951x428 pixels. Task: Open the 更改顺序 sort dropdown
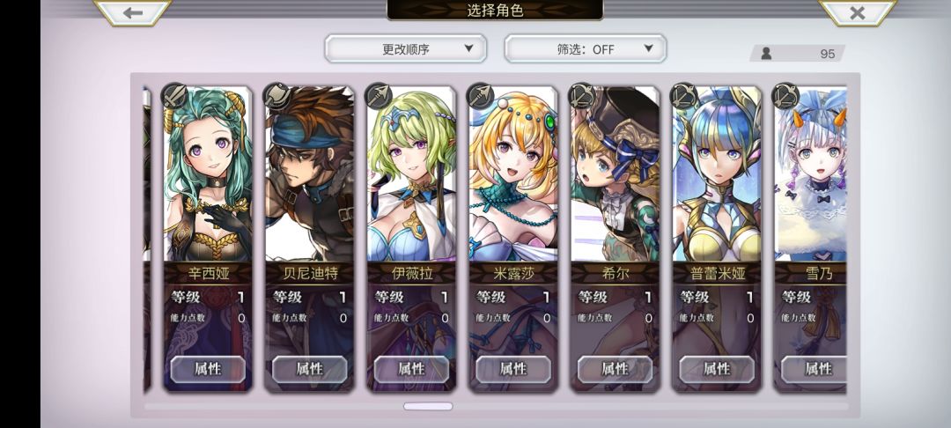click(x=406, y=48)
